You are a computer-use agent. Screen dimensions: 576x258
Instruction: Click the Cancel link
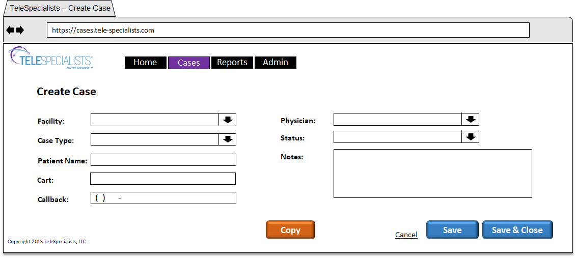pyautogui.click(x=406, y=235)
